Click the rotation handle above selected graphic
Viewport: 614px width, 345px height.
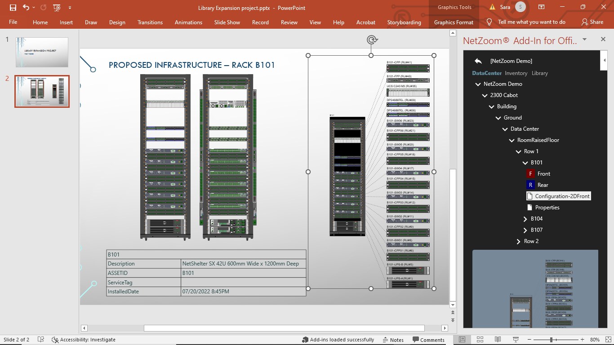(x=372, y=40)
